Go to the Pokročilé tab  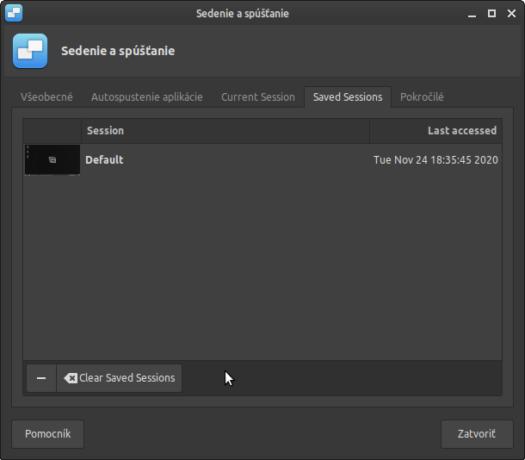click(x=422, y=97)
